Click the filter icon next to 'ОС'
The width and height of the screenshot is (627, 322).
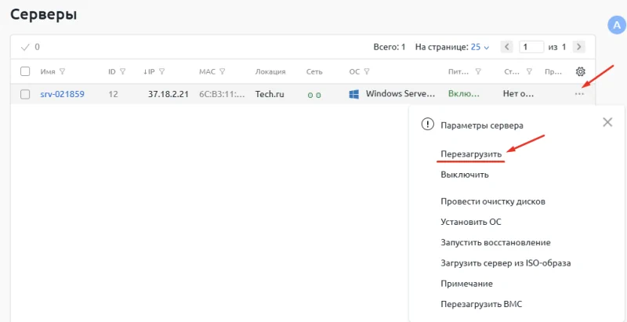367,72
